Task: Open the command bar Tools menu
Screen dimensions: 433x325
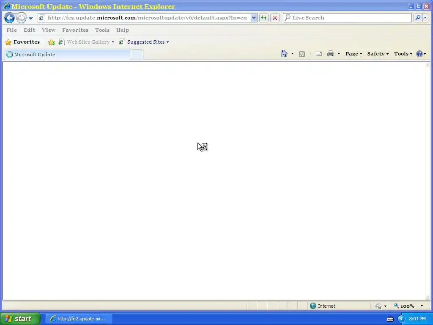Action: [x=403, y=54]
